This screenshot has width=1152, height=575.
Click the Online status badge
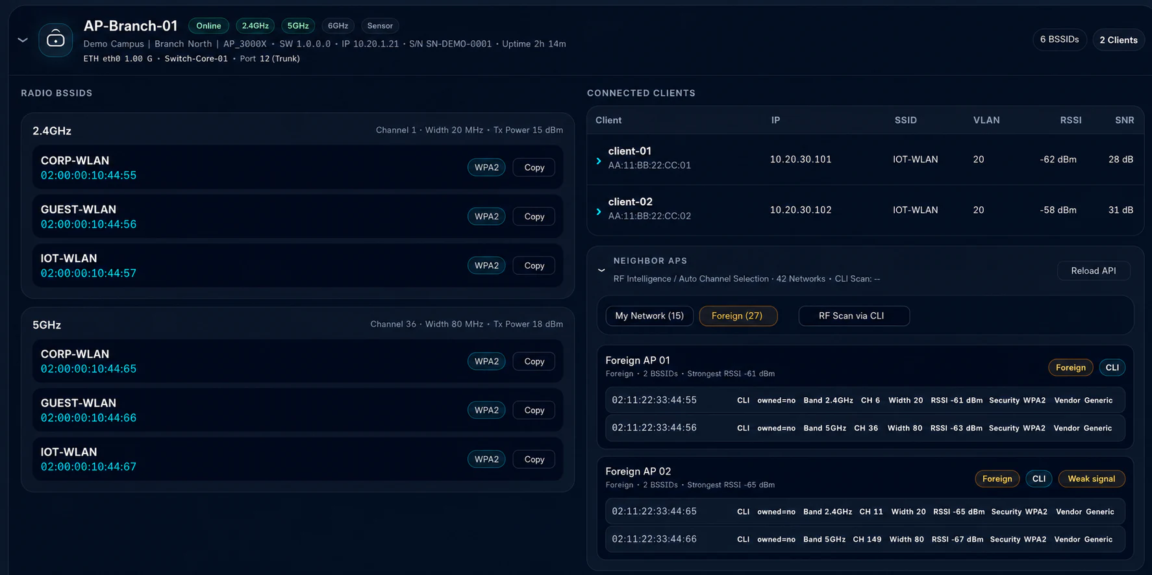pyautogui.click(x=208, y=26)
